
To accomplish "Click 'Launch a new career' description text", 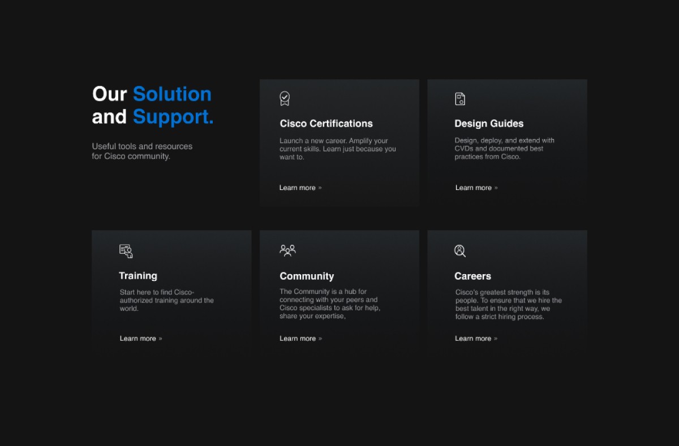I will pos(338,149).
